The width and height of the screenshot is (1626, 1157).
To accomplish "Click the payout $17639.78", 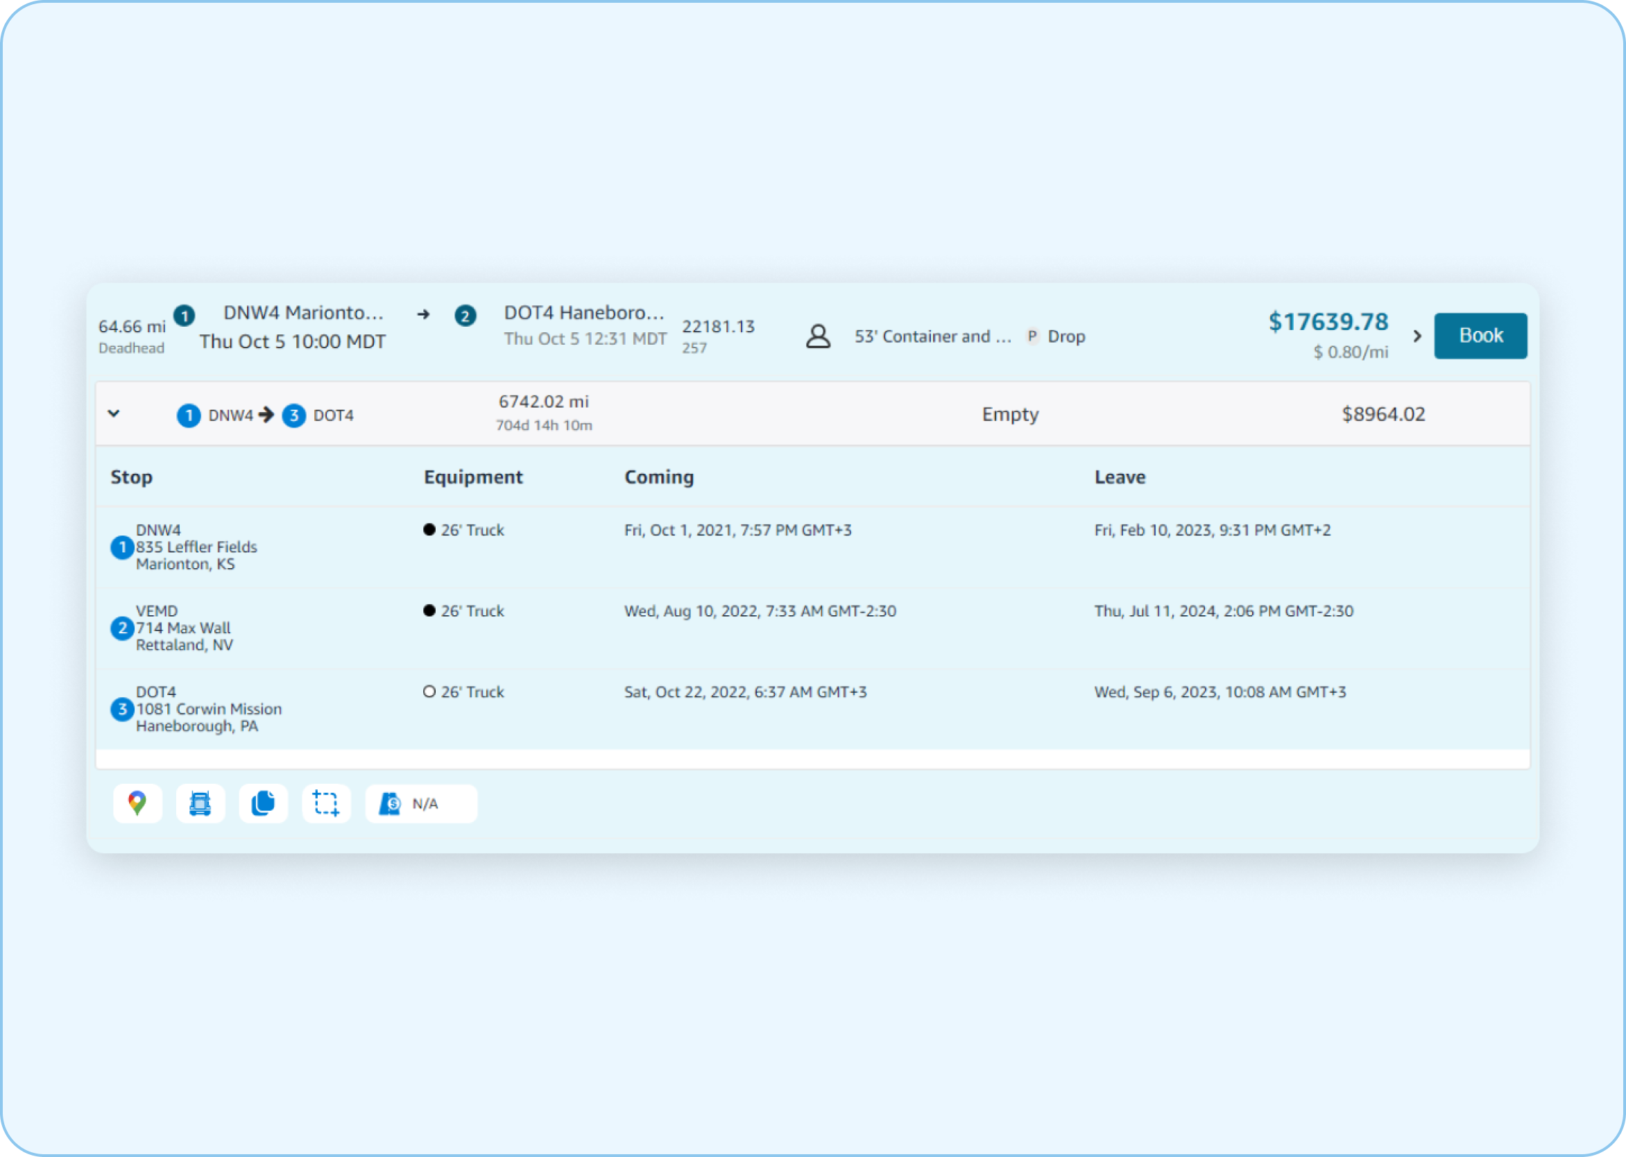I will tap(1328, 322).
